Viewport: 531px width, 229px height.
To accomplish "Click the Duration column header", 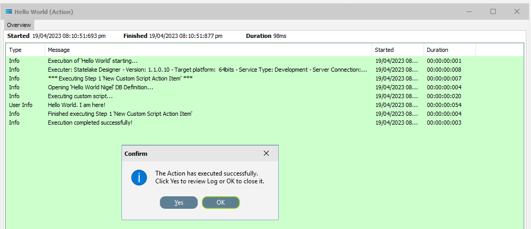I will (x=450, y=50).
